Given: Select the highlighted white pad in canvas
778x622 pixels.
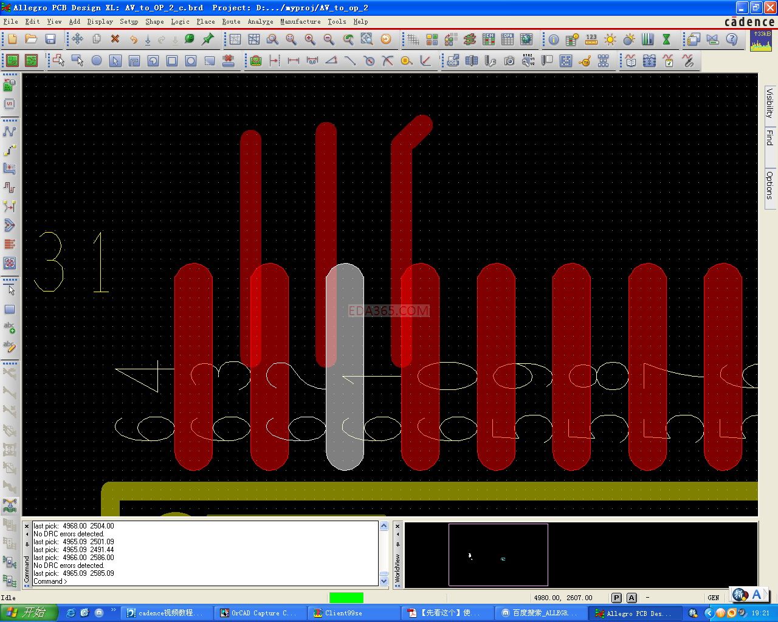Looking at the screenshot, I should pos(345,366).
